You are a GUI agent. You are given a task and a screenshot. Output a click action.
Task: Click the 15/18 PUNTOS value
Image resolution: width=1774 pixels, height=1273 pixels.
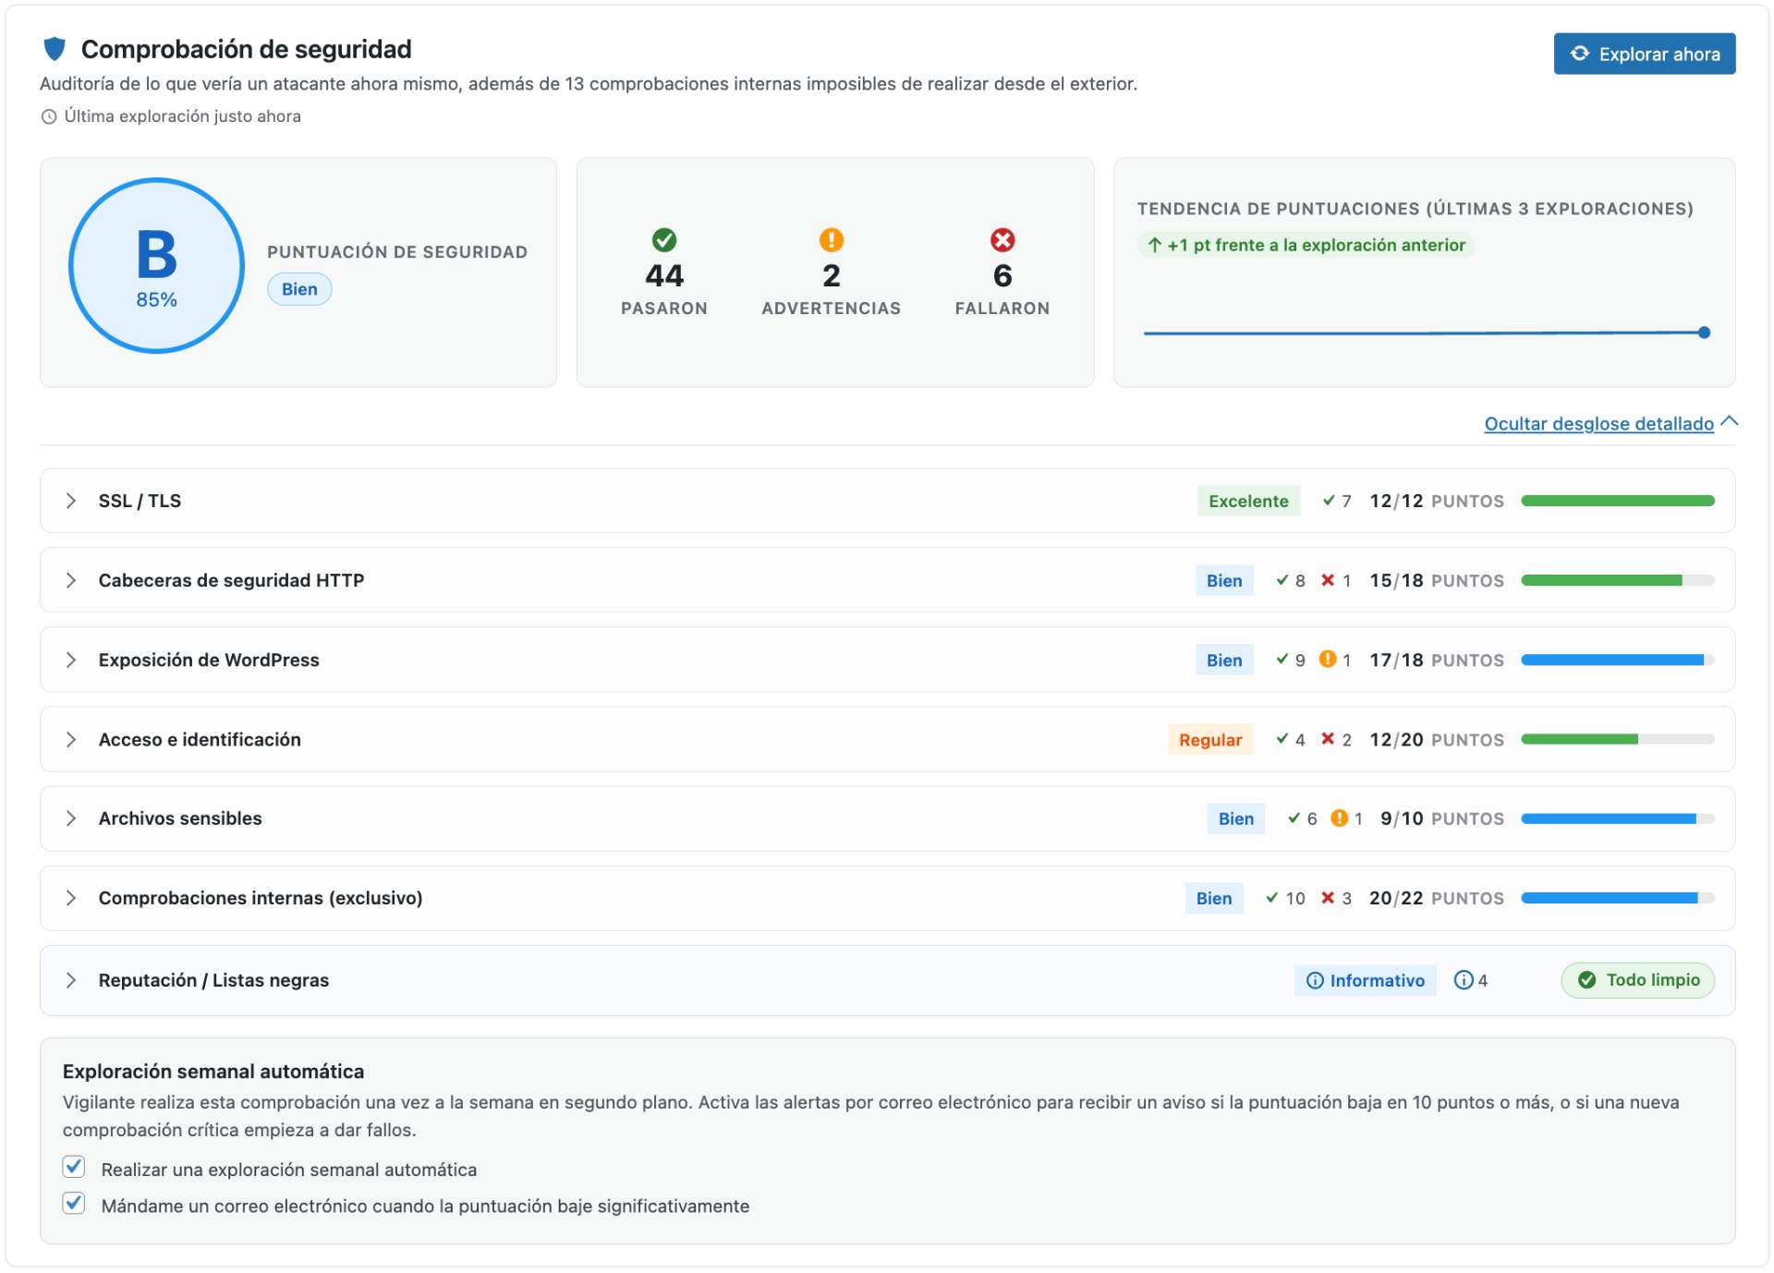(1437, 580)
